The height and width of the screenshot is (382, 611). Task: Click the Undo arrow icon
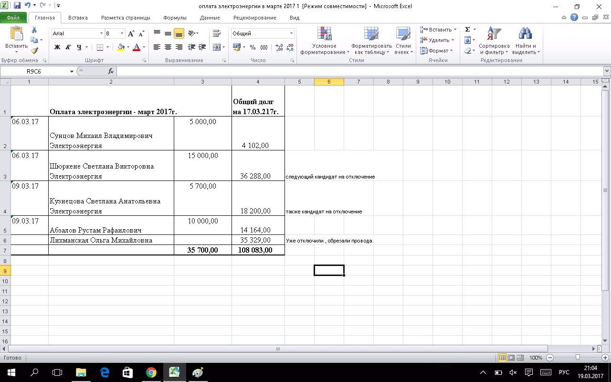pyautogui.click(x=27, y=6)
